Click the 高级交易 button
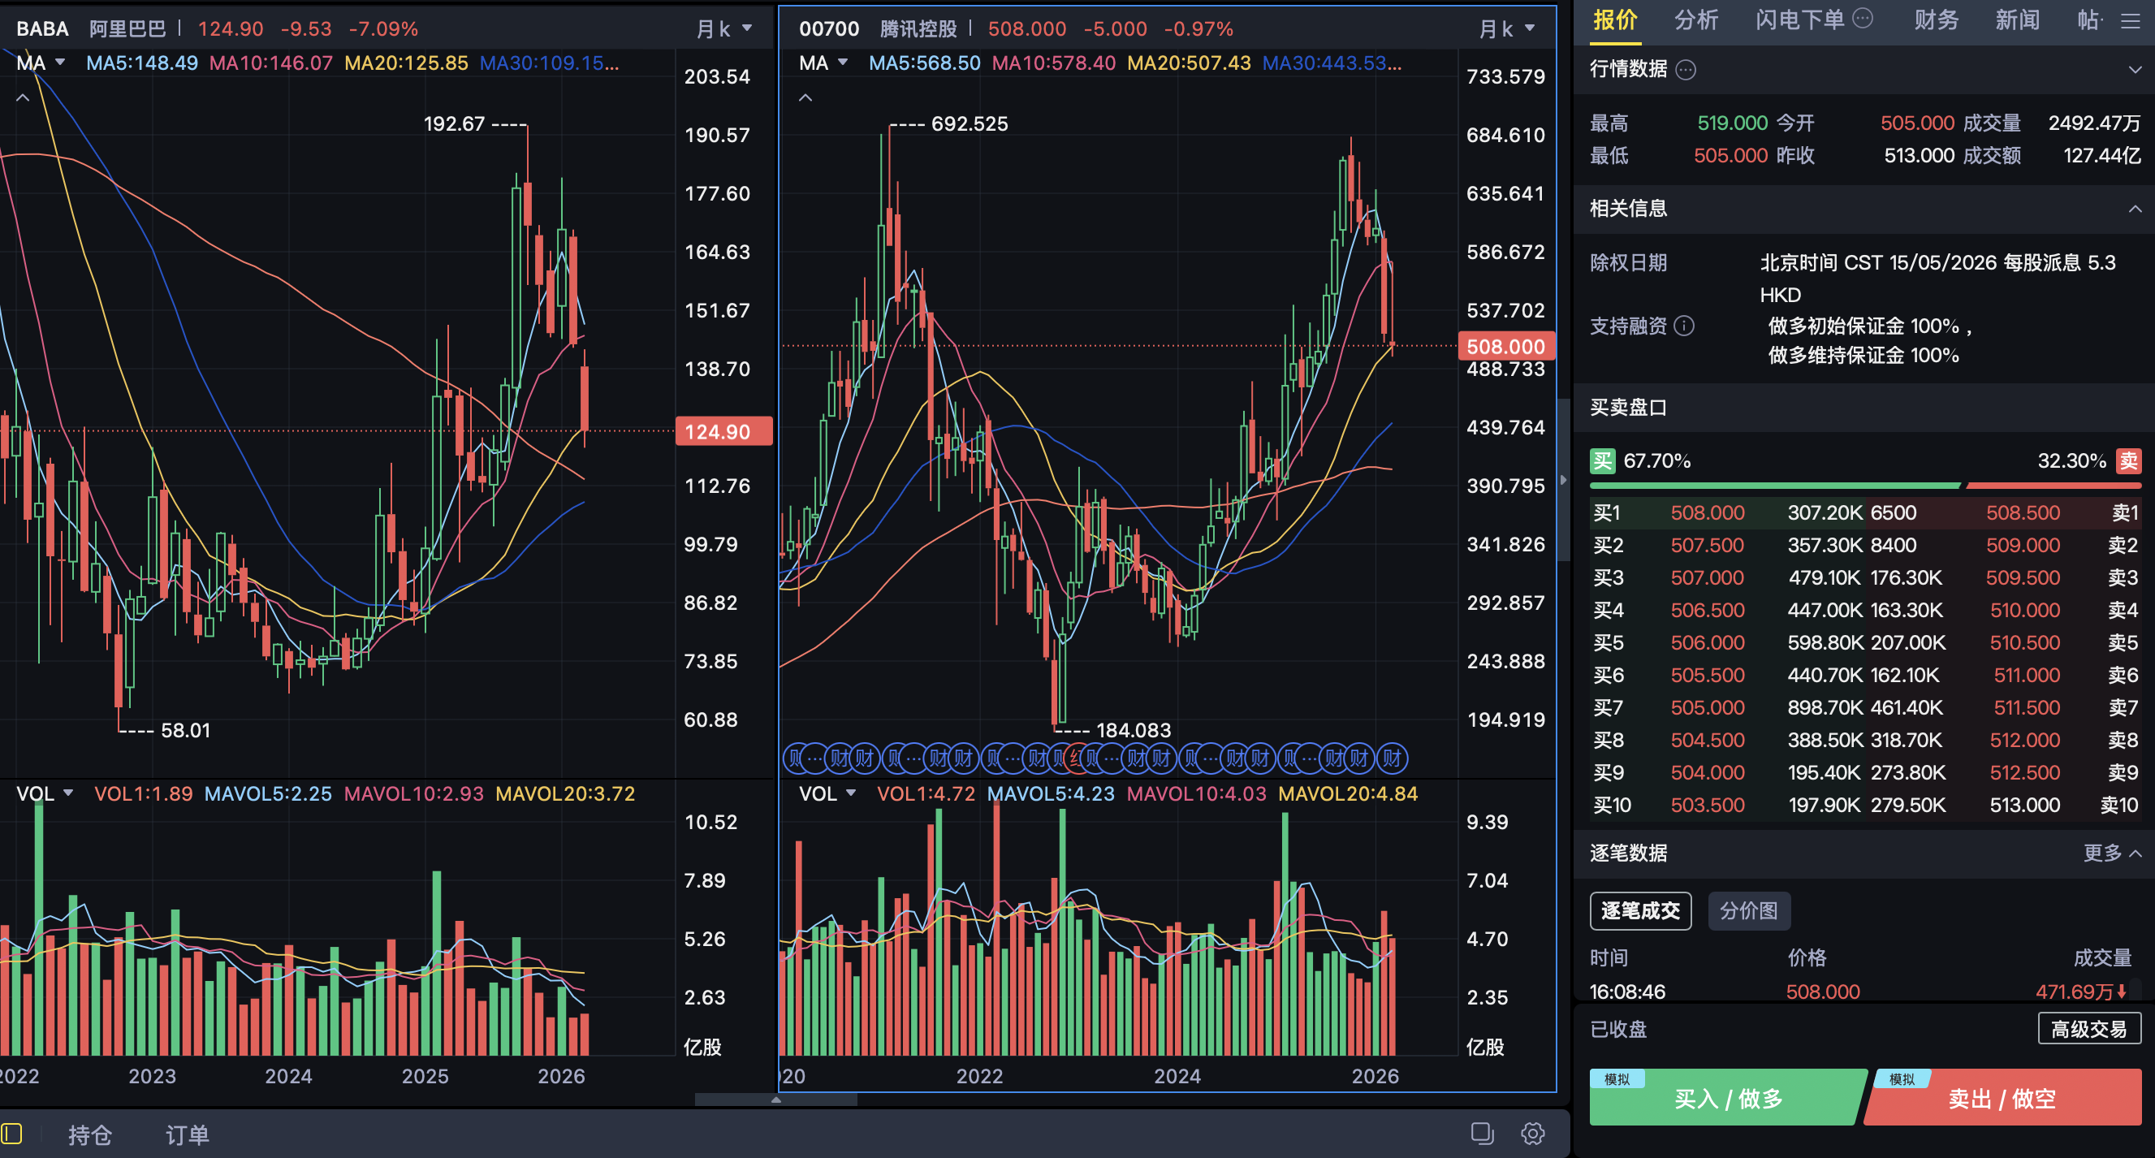Viewport: 2155px width, 1158px height. [2088, 1028]
